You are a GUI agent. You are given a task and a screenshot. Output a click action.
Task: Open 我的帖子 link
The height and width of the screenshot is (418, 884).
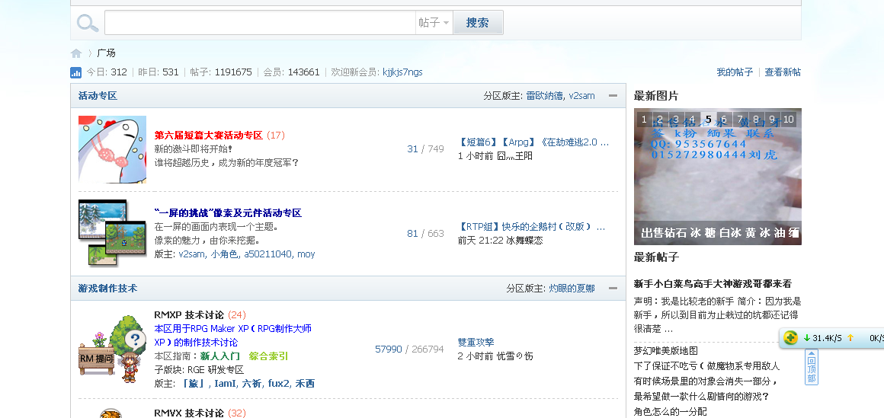click(735, 72)
